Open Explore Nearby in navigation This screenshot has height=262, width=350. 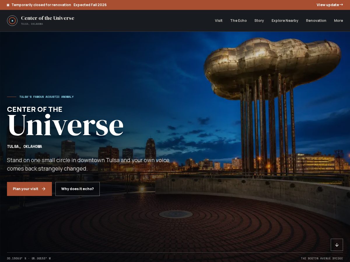pos(285,21)
